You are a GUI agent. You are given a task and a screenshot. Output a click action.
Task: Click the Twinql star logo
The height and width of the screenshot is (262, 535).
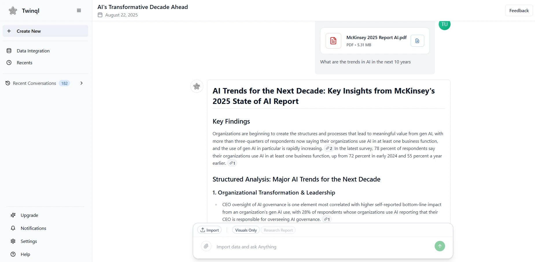click(13, 10)
